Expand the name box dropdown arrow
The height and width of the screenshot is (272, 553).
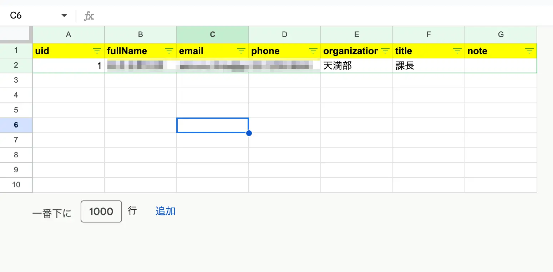64,16
